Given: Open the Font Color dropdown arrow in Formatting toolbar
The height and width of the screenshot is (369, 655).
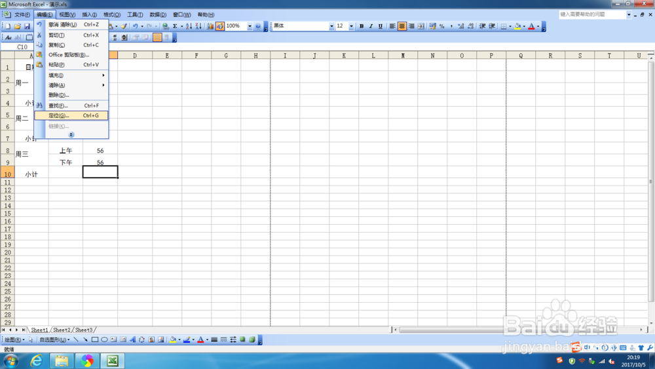Looking at the screenshot, I should pyautogui.click(x=538, y=26).
